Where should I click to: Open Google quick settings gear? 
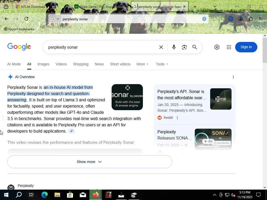(217, 47)
